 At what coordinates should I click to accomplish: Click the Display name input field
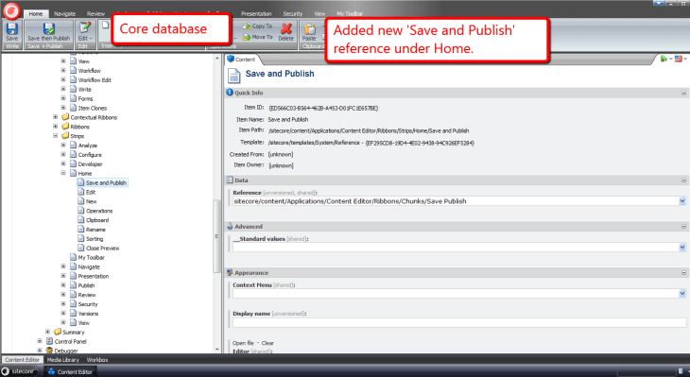point(459,322)
